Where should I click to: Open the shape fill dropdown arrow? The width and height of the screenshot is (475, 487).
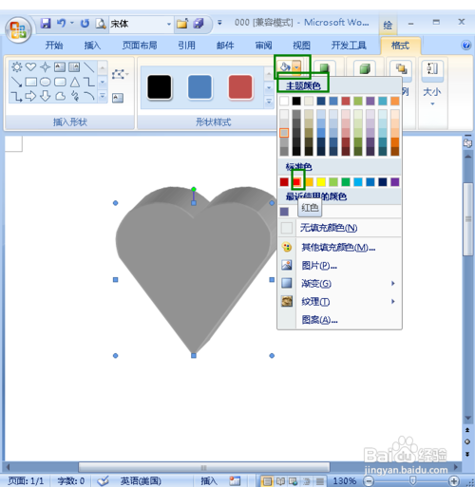point(296,66)
